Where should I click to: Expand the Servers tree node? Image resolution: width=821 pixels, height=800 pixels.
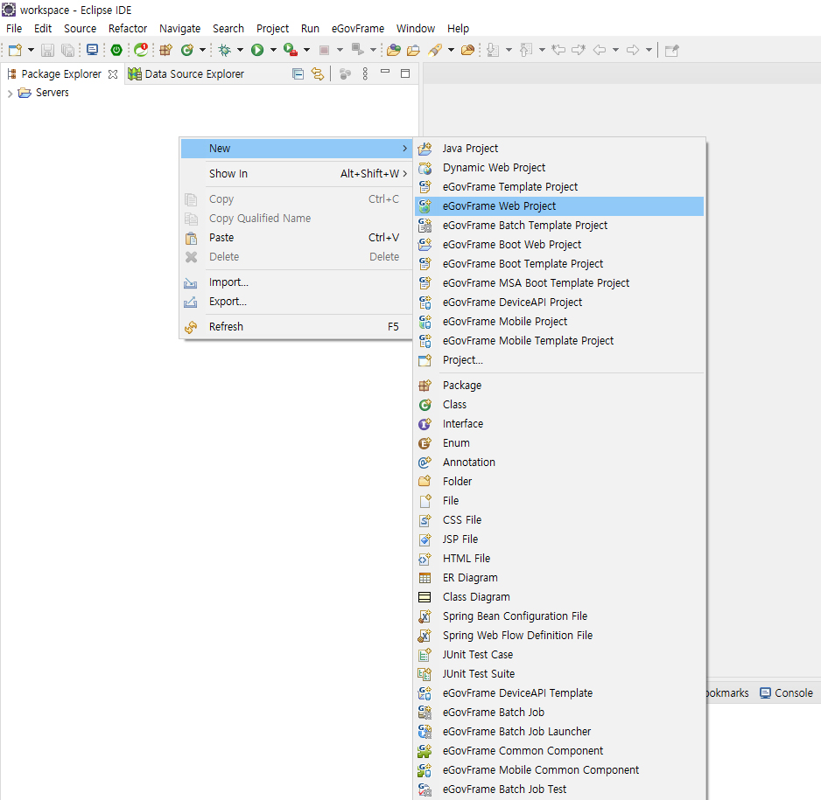(x=10, y=94)
